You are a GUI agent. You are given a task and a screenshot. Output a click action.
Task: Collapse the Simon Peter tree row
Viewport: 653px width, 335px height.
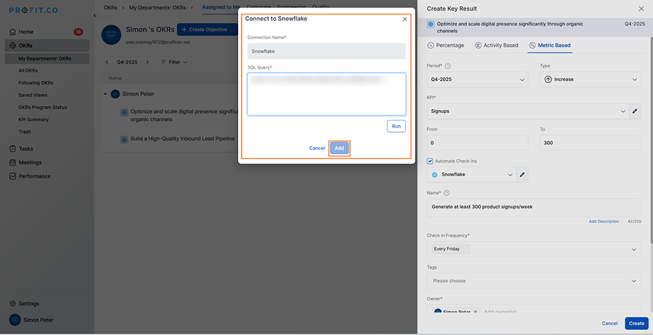[105, 94]
